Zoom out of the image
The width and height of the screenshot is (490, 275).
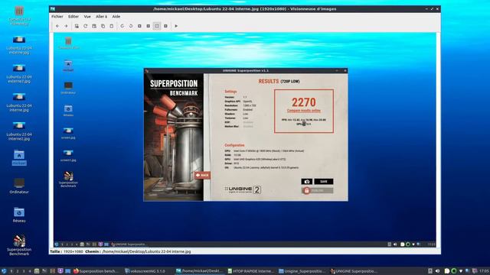(149, 26)
